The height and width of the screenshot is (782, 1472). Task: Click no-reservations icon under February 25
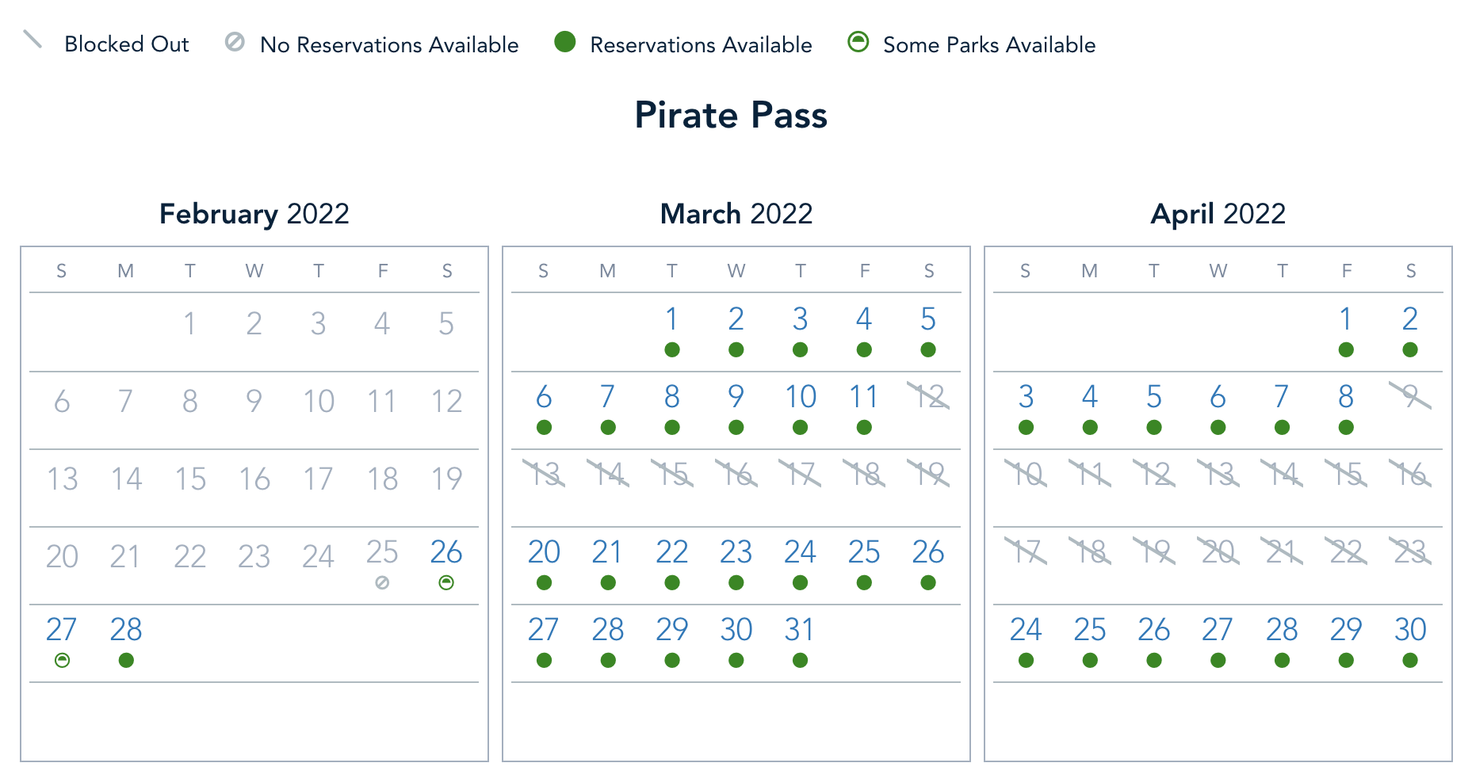point(382,583)
